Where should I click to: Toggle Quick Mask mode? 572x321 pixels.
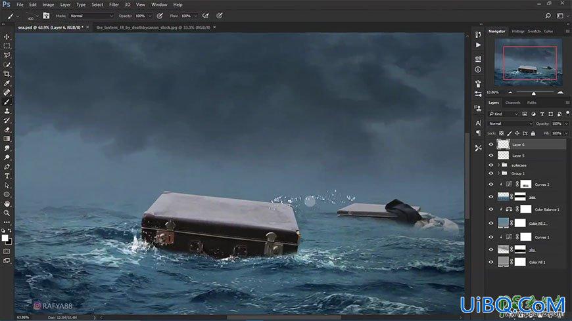(x=7, y=251)
